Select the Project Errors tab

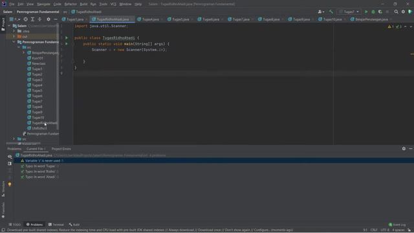point(61,149)
